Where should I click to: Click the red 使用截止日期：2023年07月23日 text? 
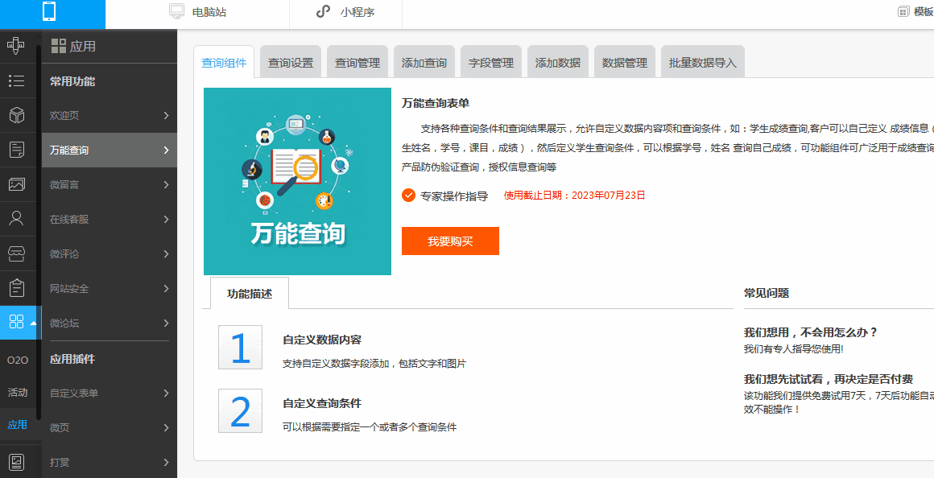[575, 196]
